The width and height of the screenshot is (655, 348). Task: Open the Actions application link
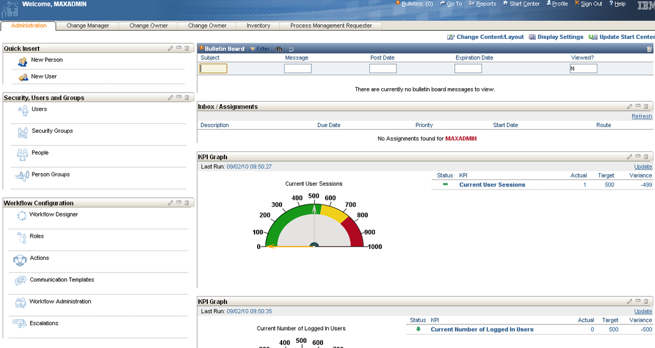pos(39,258)
